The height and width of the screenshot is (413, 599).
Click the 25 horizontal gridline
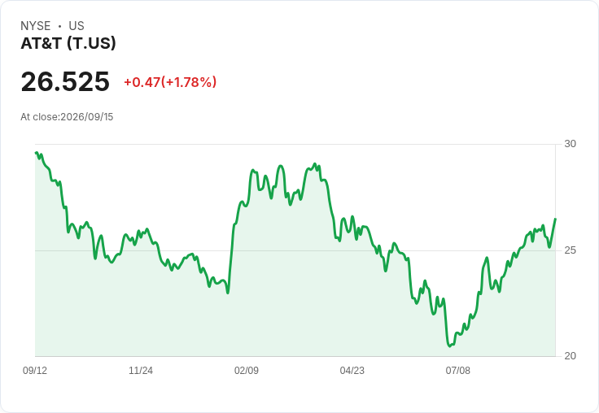(295, 250)
